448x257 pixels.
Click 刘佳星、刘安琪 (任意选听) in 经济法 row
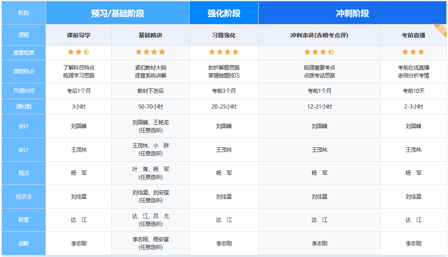tap(150, 196)
